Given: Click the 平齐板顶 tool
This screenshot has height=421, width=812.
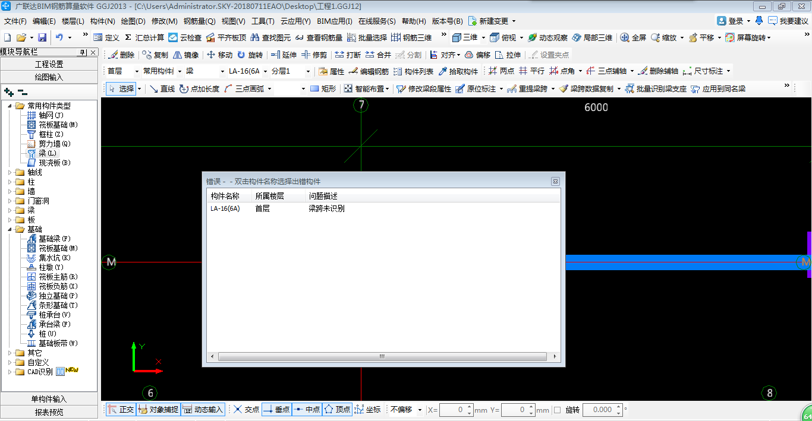Looking at the screenshot, I should (226, 37).
